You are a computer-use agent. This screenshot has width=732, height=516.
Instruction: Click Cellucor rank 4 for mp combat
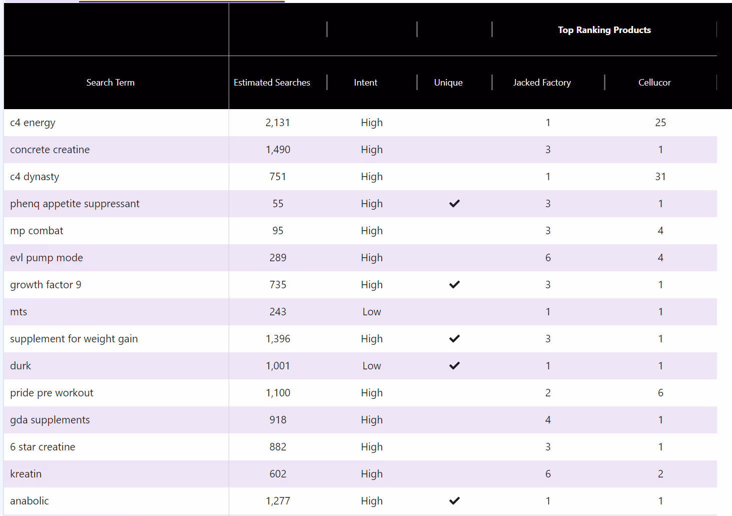[660, 231]
